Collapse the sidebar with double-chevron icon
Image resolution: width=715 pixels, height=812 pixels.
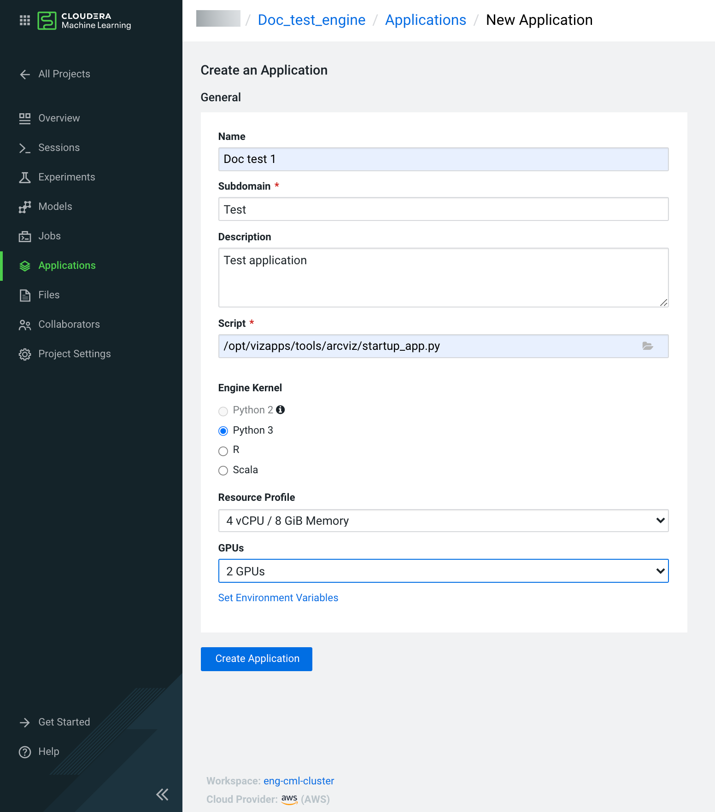(162, 794)
